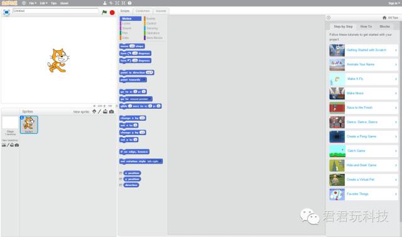Select the Sound block category
Screen dimensions: 402x237
coord(131,28)
